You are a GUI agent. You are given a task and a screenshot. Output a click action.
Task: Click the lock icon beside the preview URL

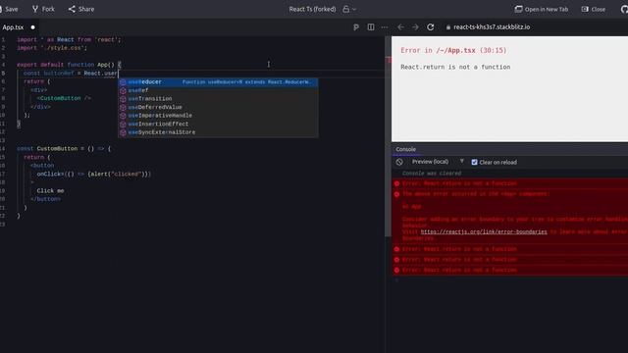(x=448, y=27)
